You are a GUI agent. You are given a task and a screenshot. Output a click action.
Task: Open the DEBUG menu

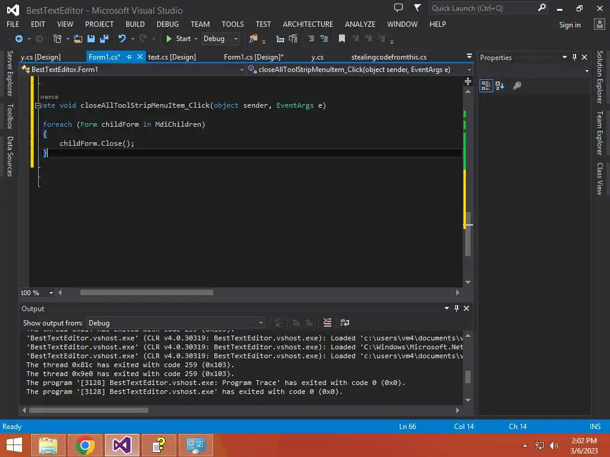tap(167, 24)
